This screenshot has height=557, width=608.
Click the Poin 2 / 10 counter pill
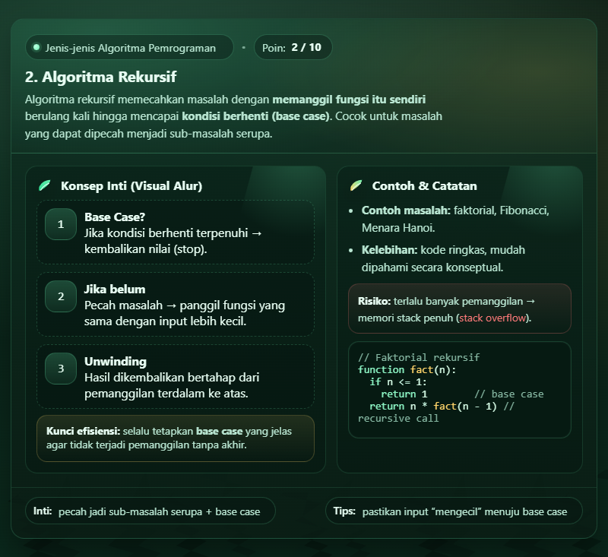293,47
